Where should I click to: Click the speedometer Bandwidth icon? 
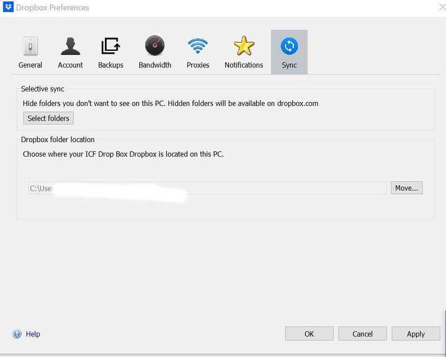pos(154,46)
